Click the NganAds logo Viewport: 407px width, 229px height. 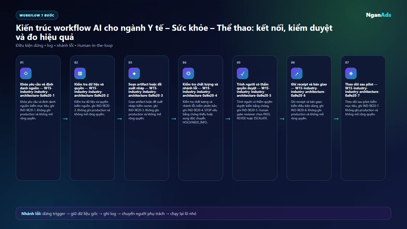pos(379,15)
